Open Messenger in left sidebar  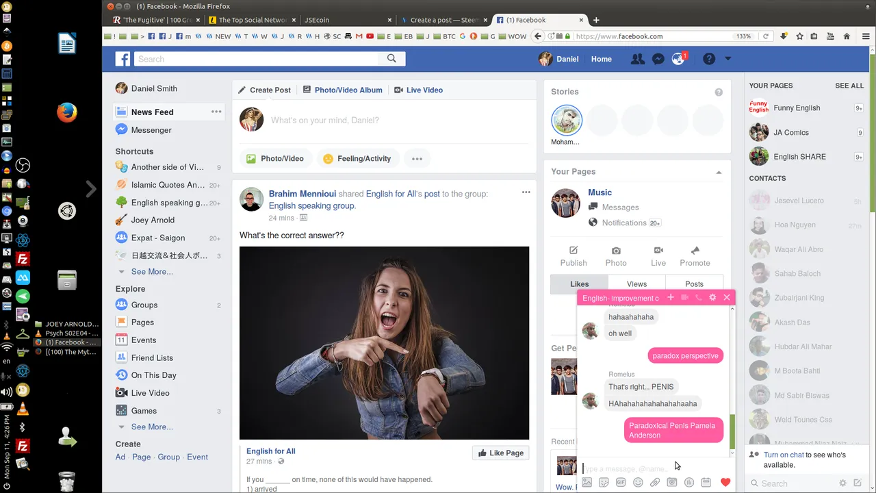[x=151, y=130]
